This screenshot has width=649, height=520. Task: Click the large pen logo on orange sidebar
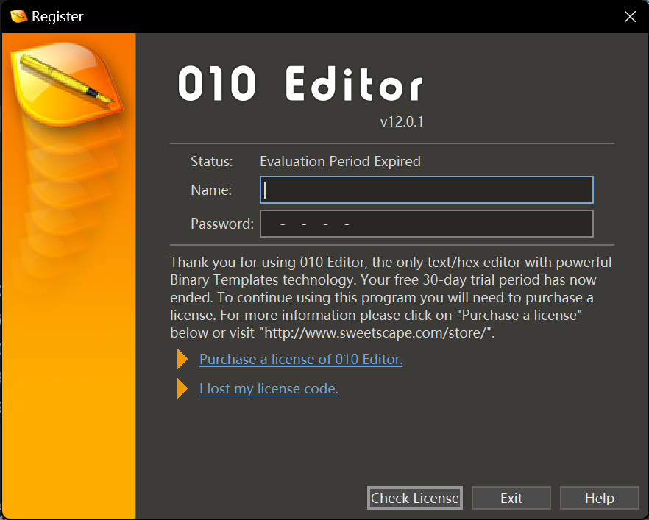[67, 84]
